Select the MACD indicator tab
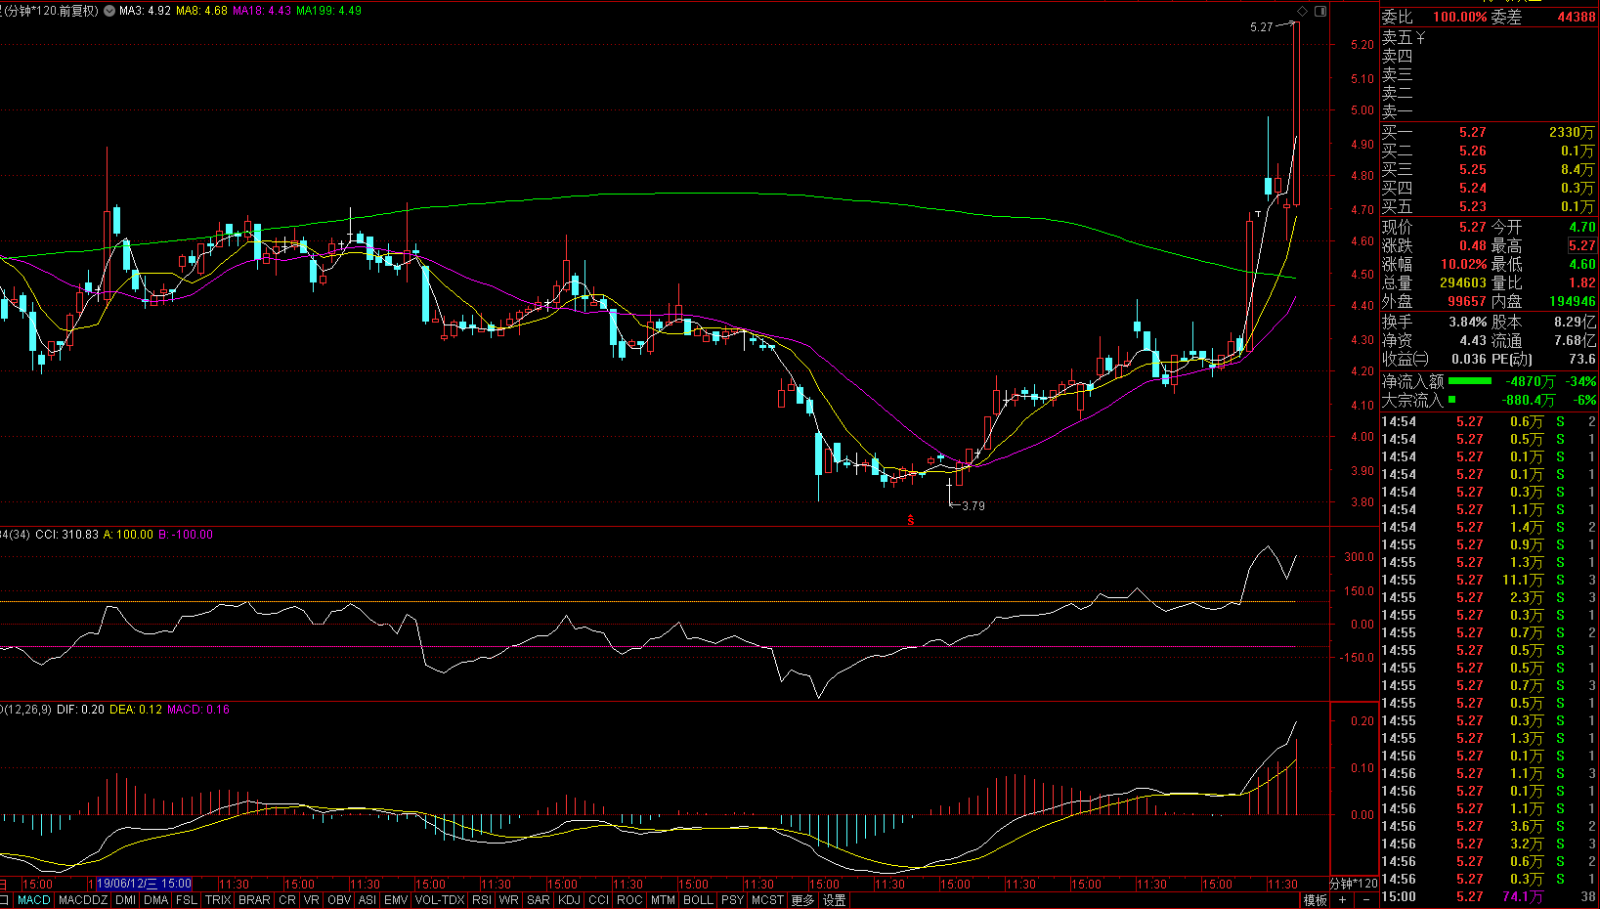The width and height of the screenshot is (1600, 909). 34,900
